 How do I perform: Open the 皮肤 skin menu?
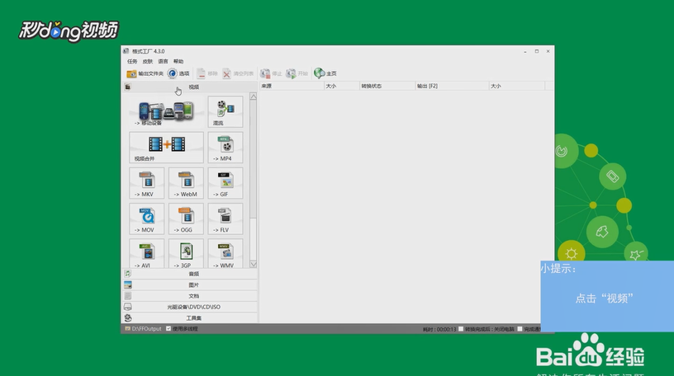(147, 61)
